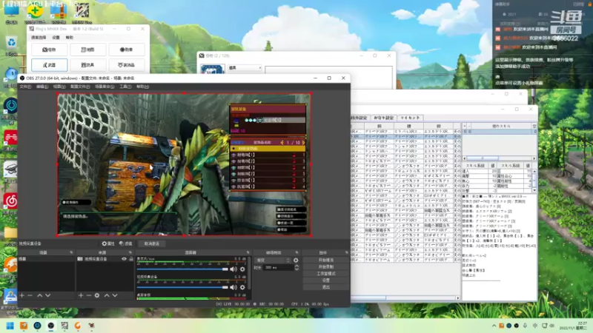Screen dimensions: 593x333
Task: Open 勋章 in Ping's MHXX Dex
Action: click(x=126, y=50)
